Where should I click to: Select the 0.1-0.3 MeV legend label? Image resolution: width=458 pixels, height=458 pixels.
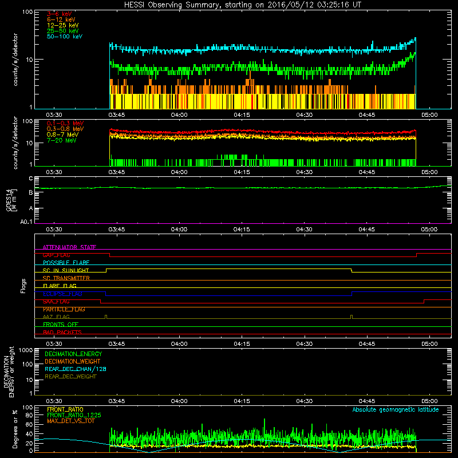65,123
